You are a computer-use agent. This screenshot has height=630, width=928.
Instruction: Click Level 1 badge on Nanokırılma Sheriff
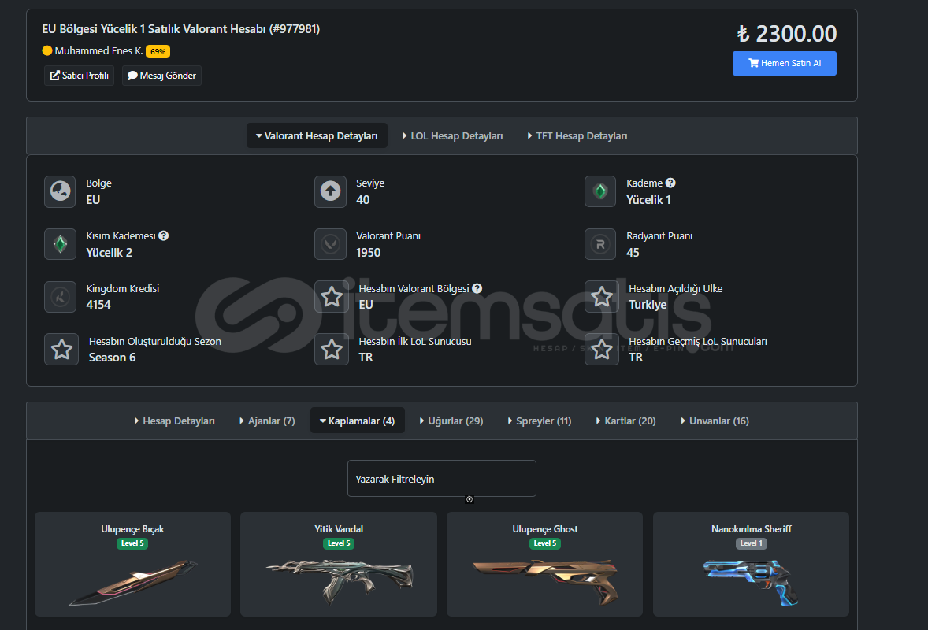pos(751,543)
